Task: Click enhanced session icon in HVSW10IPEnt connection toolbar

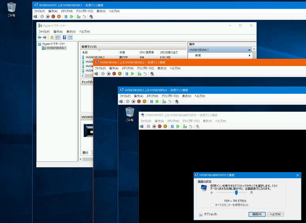Action: tap(177, 101)
